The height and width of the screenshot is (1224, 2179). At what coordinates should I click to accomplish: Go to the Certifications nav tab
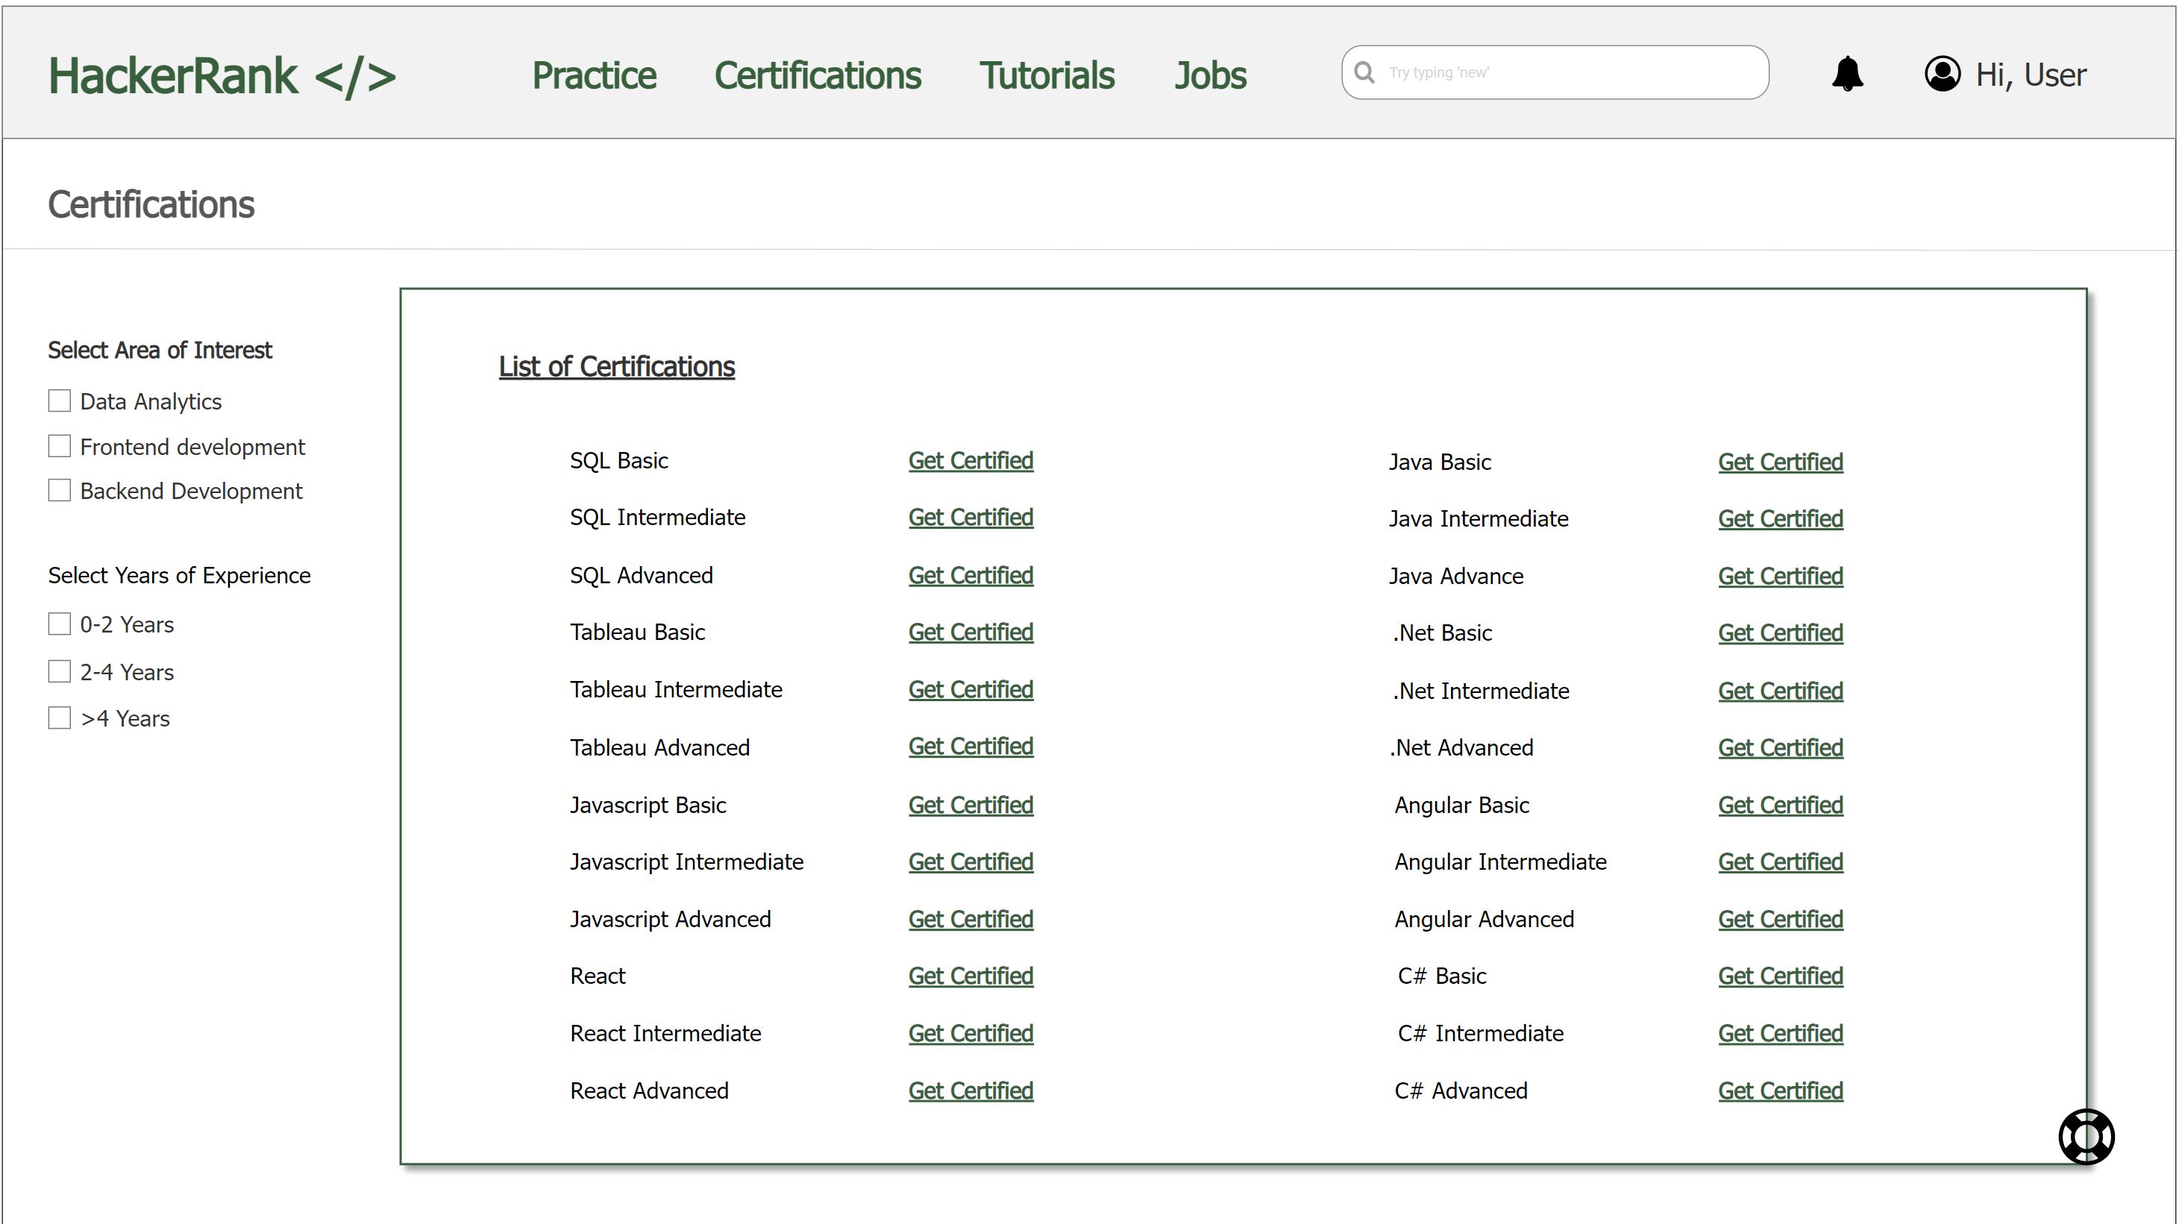(x=817, y=75)
